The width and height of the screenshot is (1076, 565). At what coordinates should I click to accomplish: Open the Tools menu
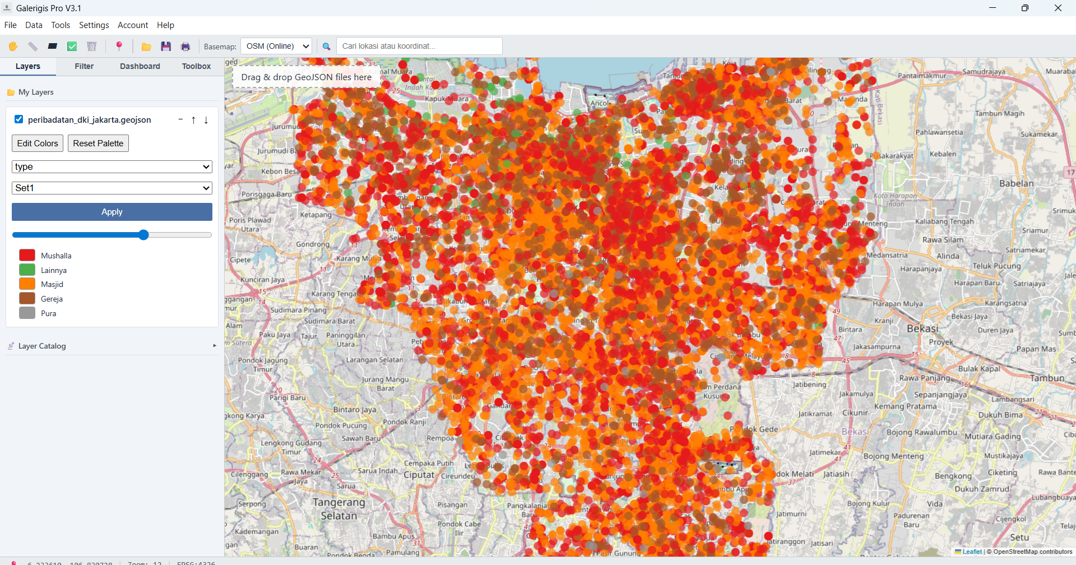pos(61,25)
